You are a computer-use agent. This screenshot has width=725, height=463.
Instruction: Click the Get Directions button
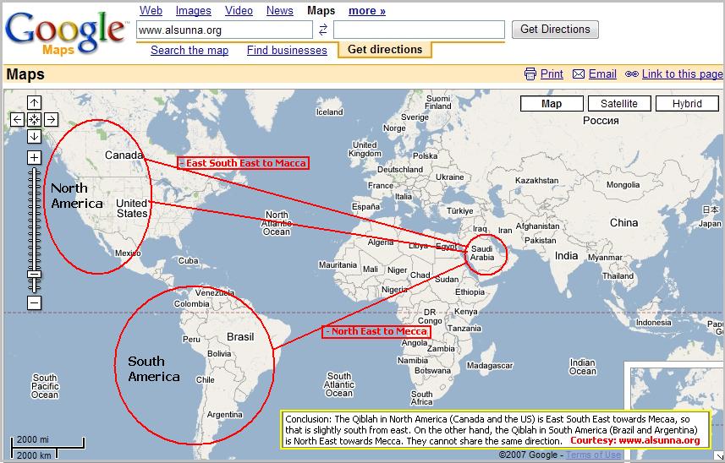tap(555, 30)
